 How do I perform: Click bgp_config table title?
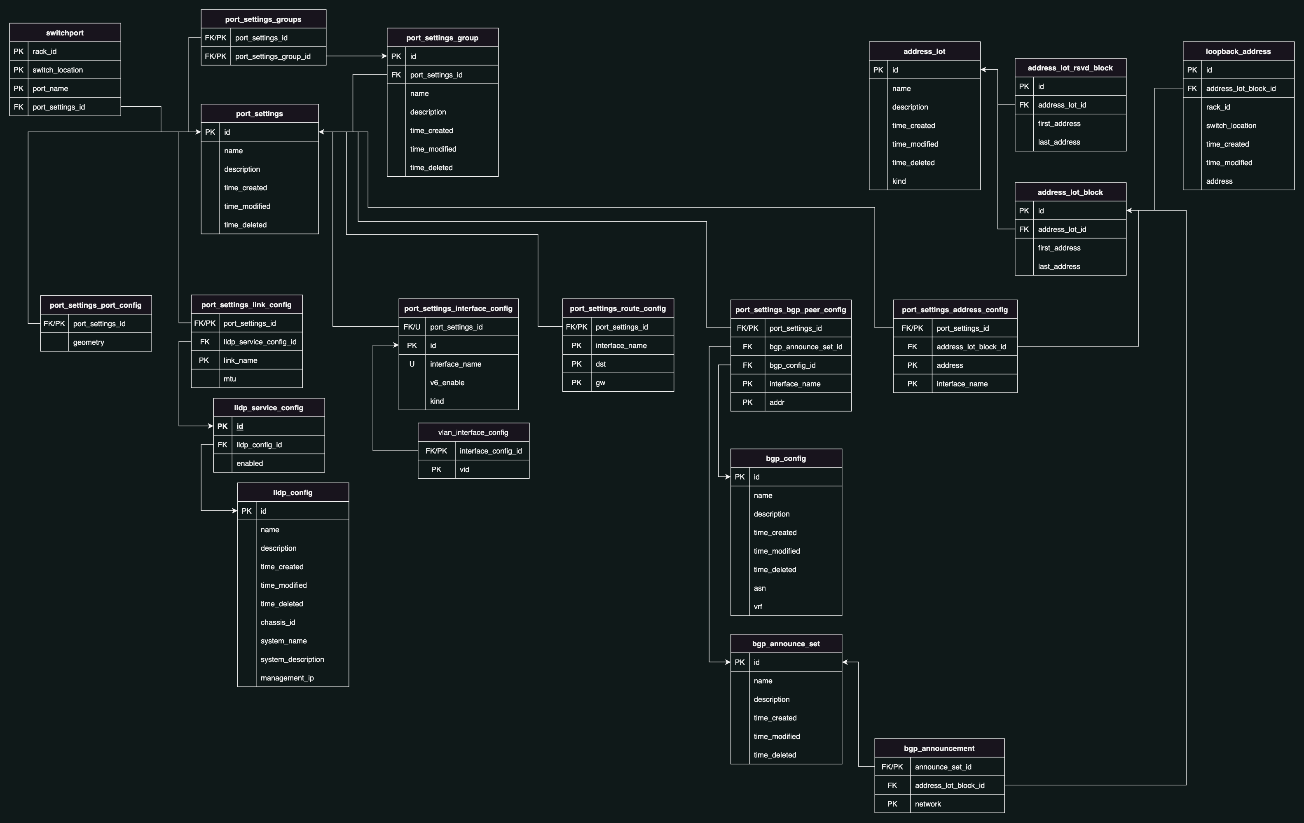pyautogui.click(x=786, y=458)
